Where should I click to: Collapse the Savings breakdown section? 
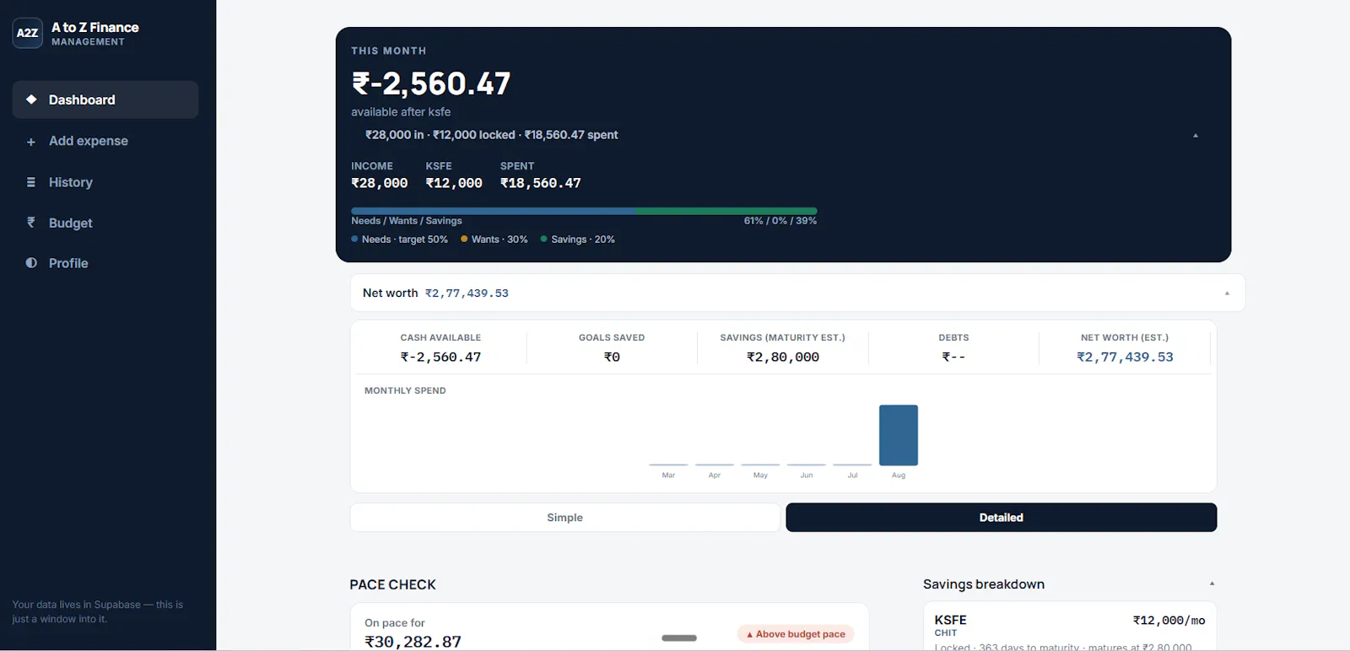(1212, 584)
